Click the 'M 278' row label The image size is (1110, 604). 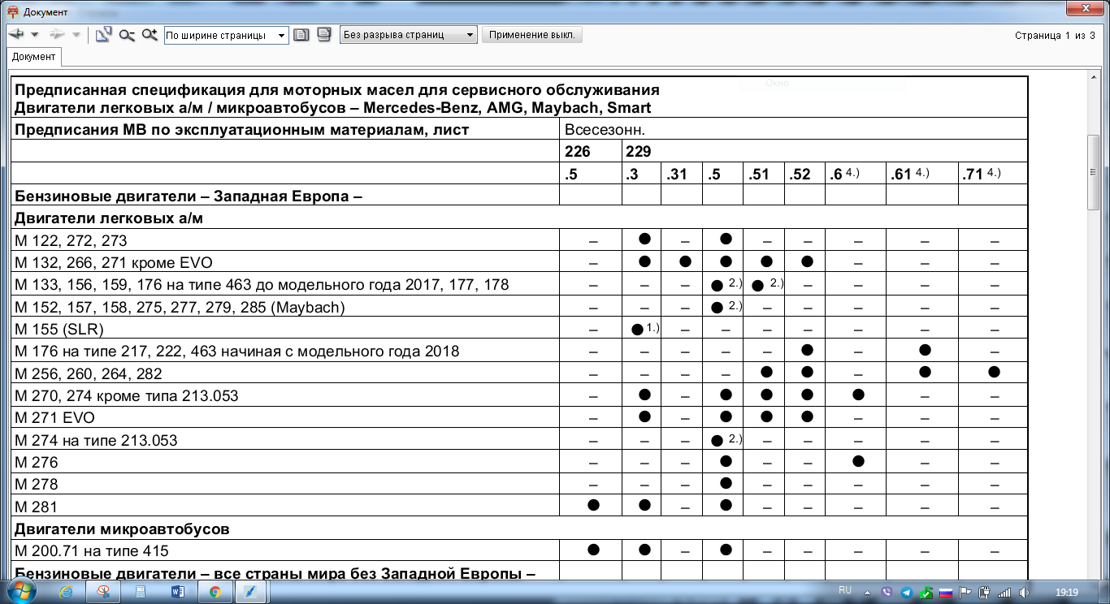coord(37,484)
